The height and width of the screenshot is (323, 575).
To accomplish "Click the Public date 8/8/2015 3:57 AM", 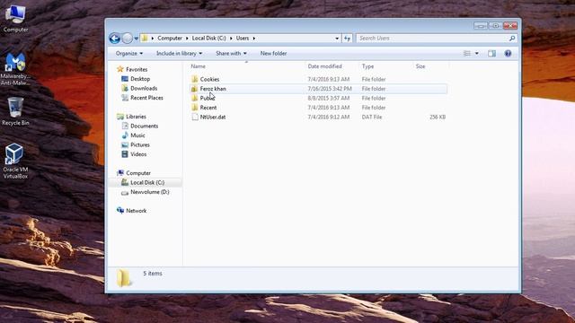I will (329, 98).
